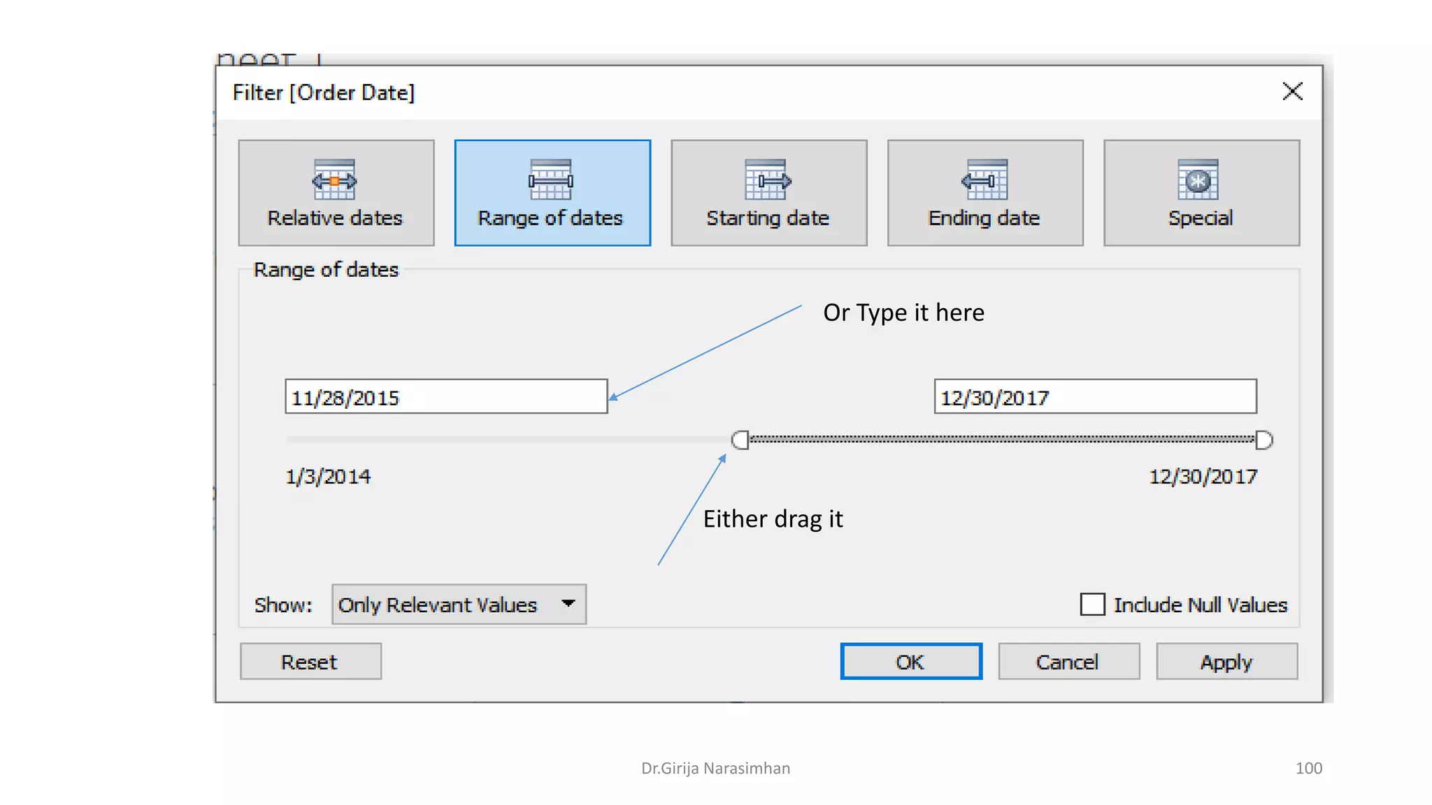Open the Show values dropdown arrow
The image size is (1432, 805).
coord(568,604)
